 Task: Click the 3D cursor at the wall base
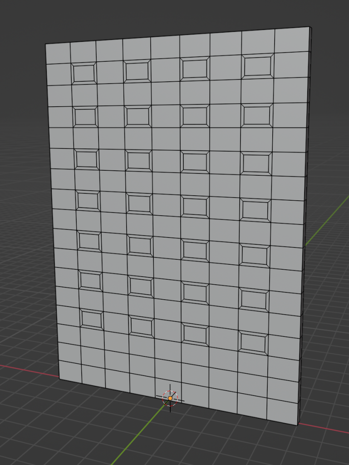[x=170, y=398]
